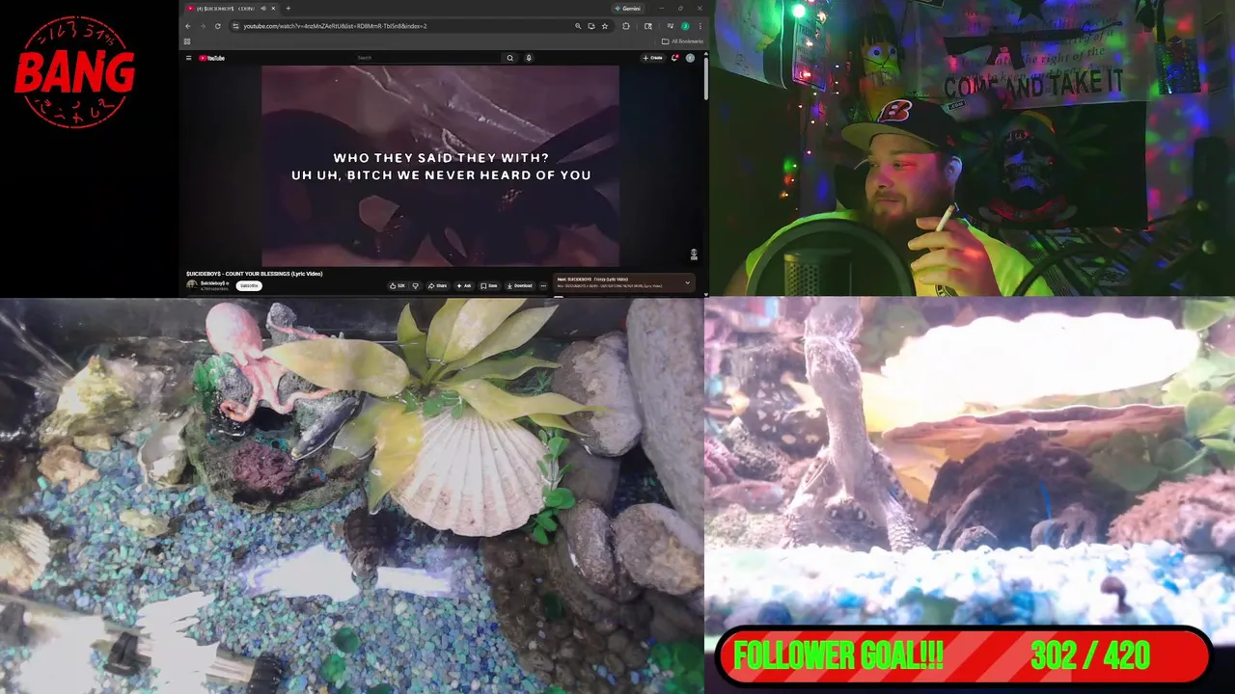
Task: Open the browser extensions puzzle icon
Action: [x=625, y=26]
